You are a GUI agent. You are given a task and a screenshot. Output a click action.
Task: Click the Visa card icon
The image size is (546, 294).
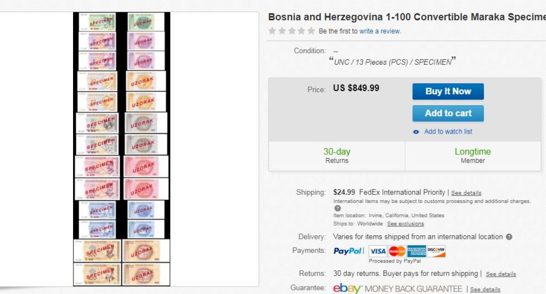coord(378,251)
